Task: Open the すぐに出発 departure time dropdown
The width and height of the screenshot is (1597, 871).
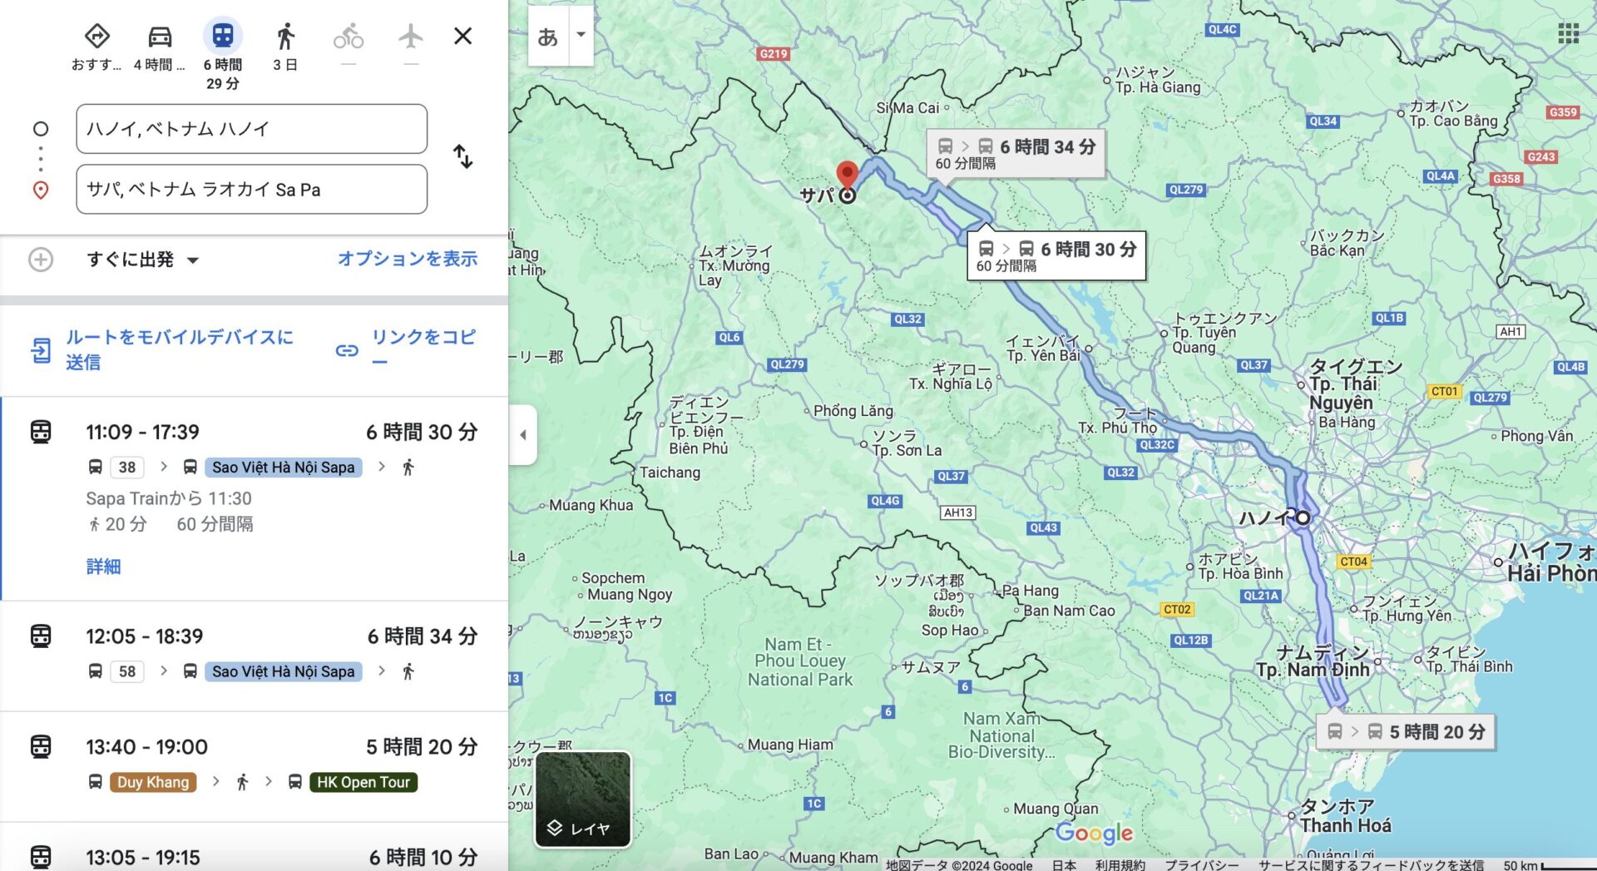Action: click(x=143, y=260)
